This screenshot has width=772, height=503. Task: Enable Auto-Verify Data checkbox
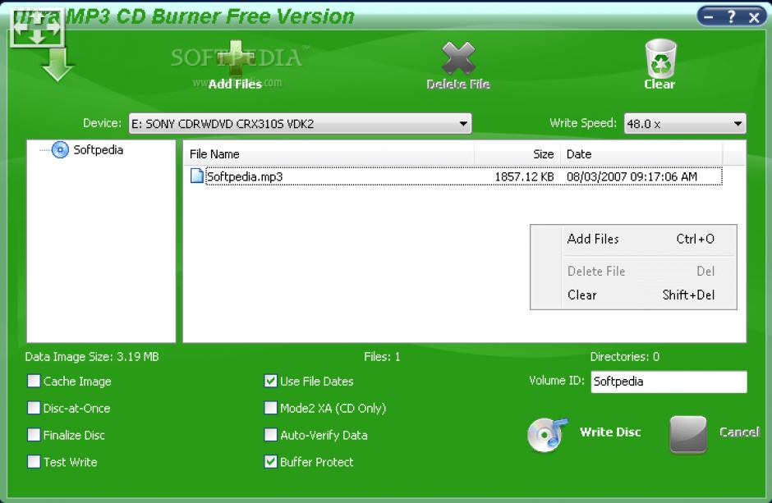pyautogui.click(x=270, y=435)
